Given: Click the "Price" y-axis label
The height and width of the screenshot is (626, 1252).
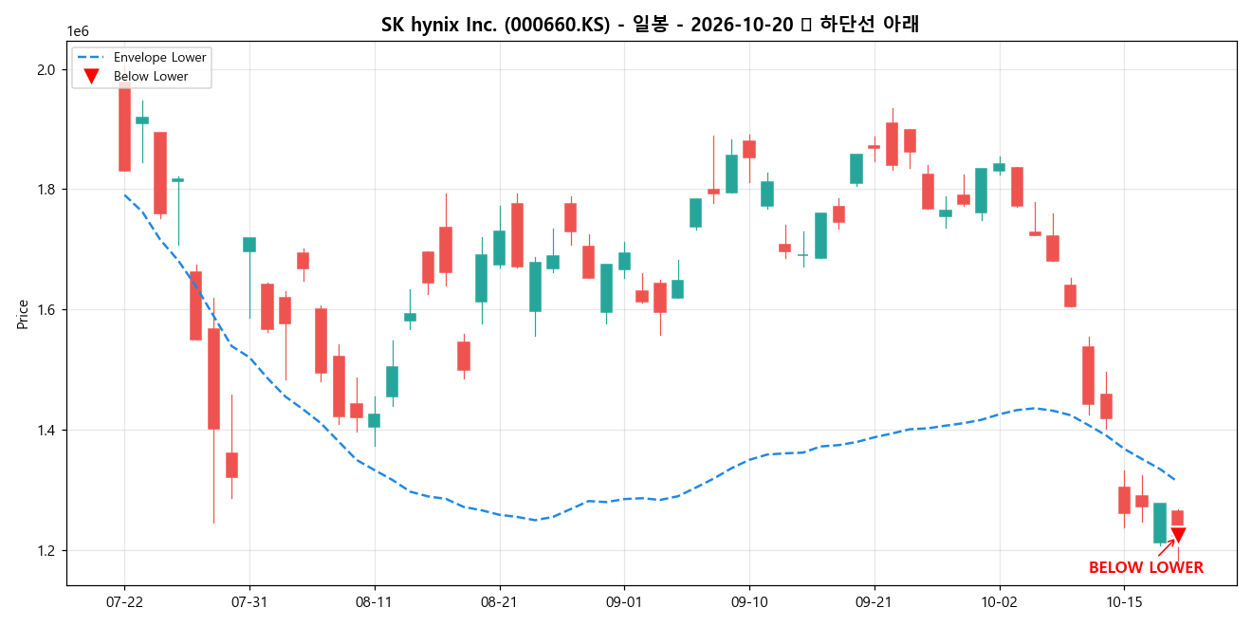Looking at the screenshot, I should tap(23, 314).
